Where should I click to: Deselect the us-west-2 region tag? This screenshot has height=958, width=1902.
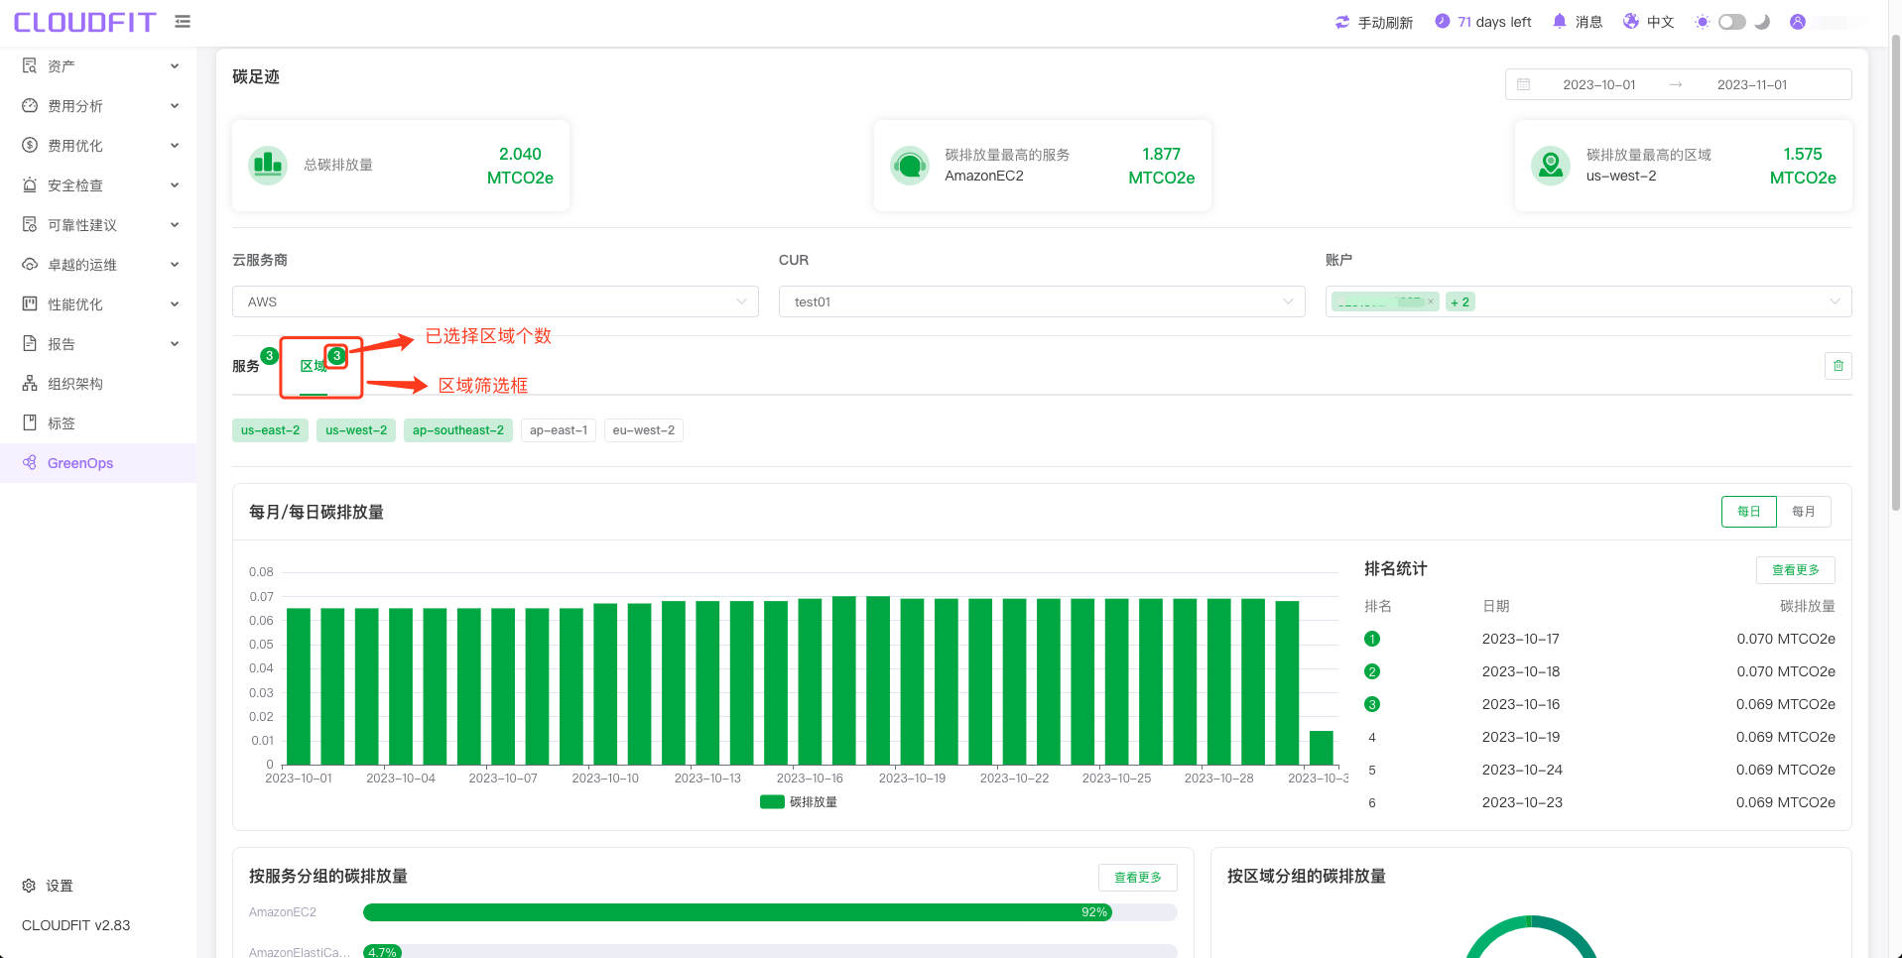click(x=356, y=430)
